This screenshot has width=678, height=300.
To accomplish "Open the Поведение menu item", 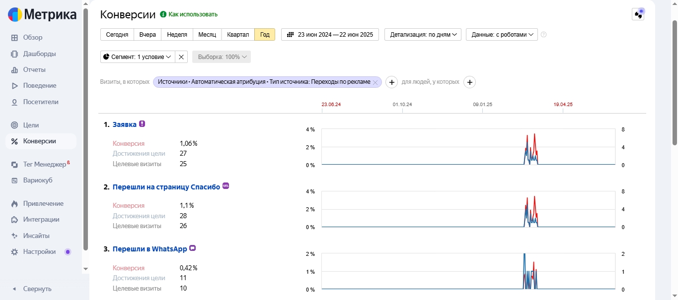I will click(40, 86).
